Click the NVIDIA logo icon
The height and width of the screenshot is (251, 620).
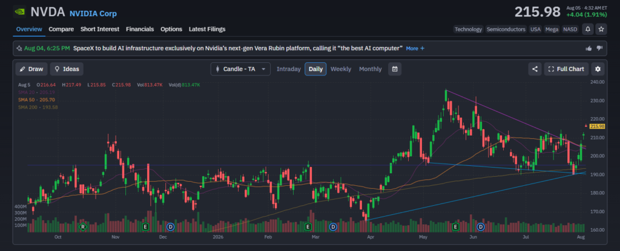pos(19,12)
